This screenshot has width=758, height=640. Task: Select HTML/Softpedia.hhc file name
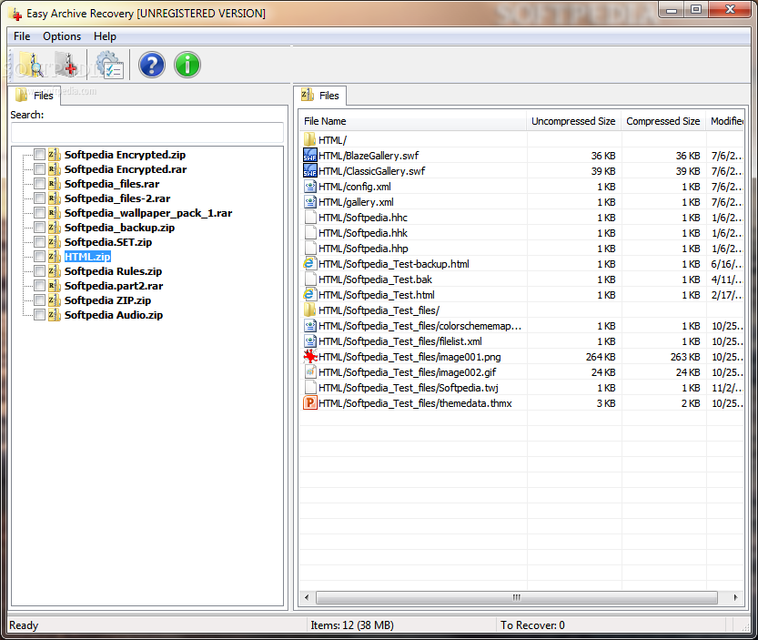[363, 218]
